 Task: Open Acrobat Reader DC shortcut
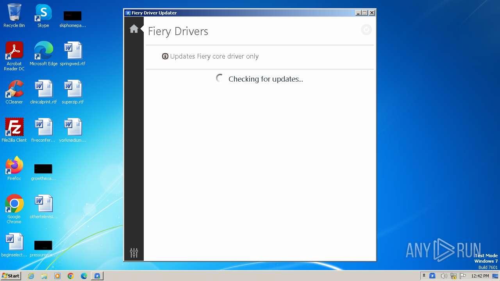(14, 56)
